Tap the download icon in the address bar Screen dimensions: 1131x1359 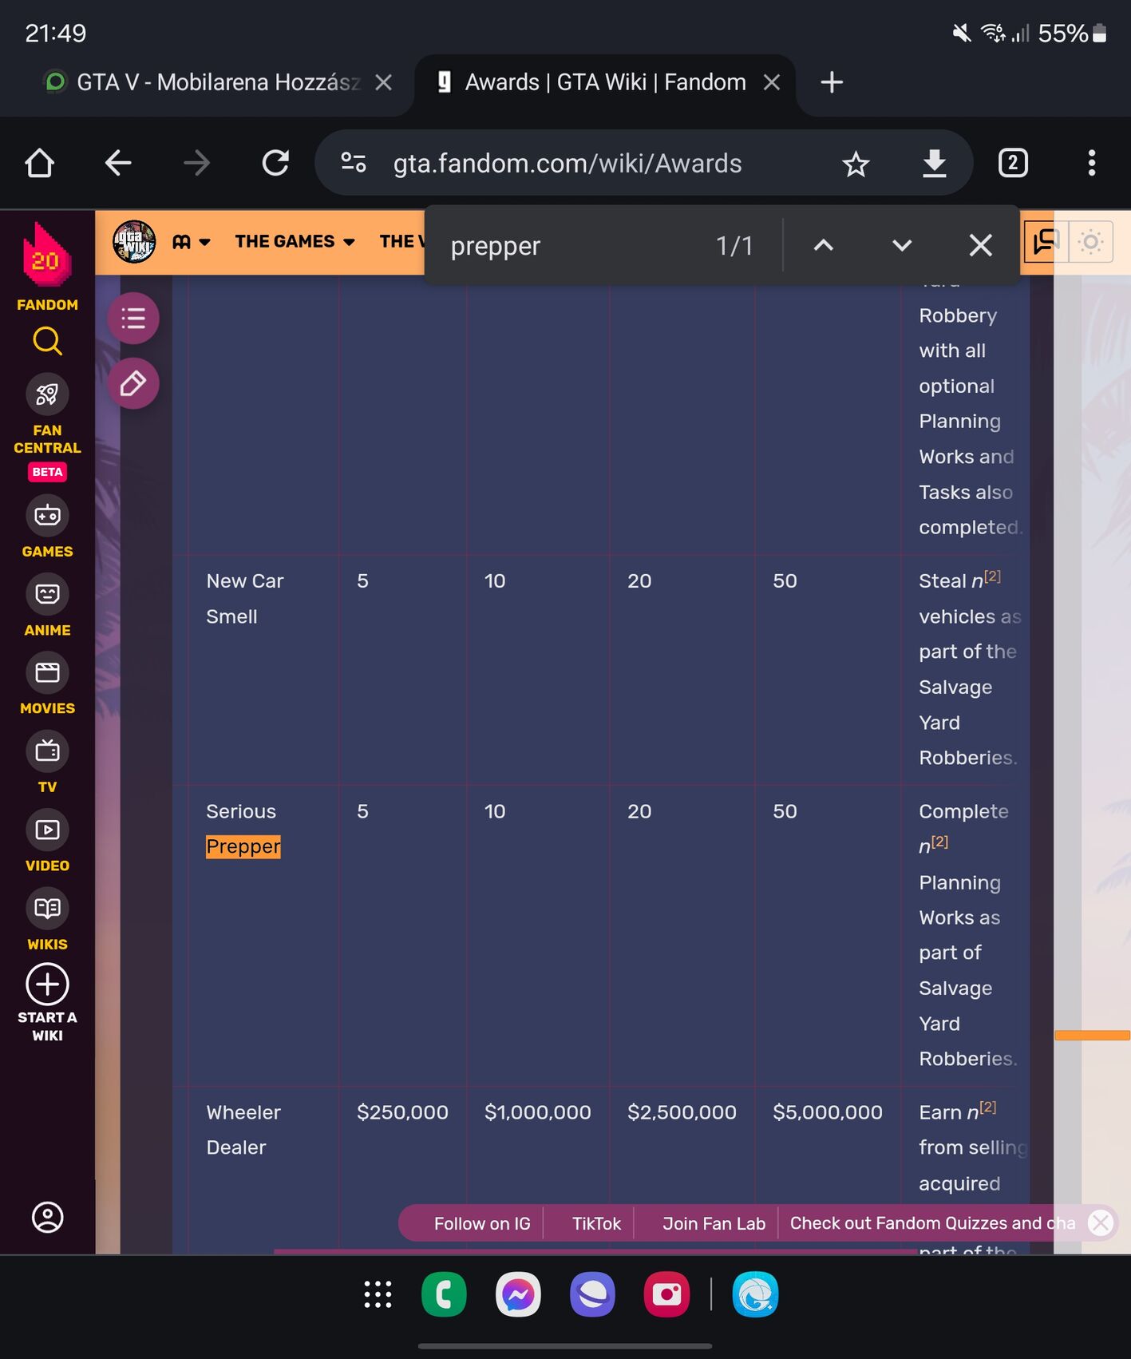coord(935,163)
